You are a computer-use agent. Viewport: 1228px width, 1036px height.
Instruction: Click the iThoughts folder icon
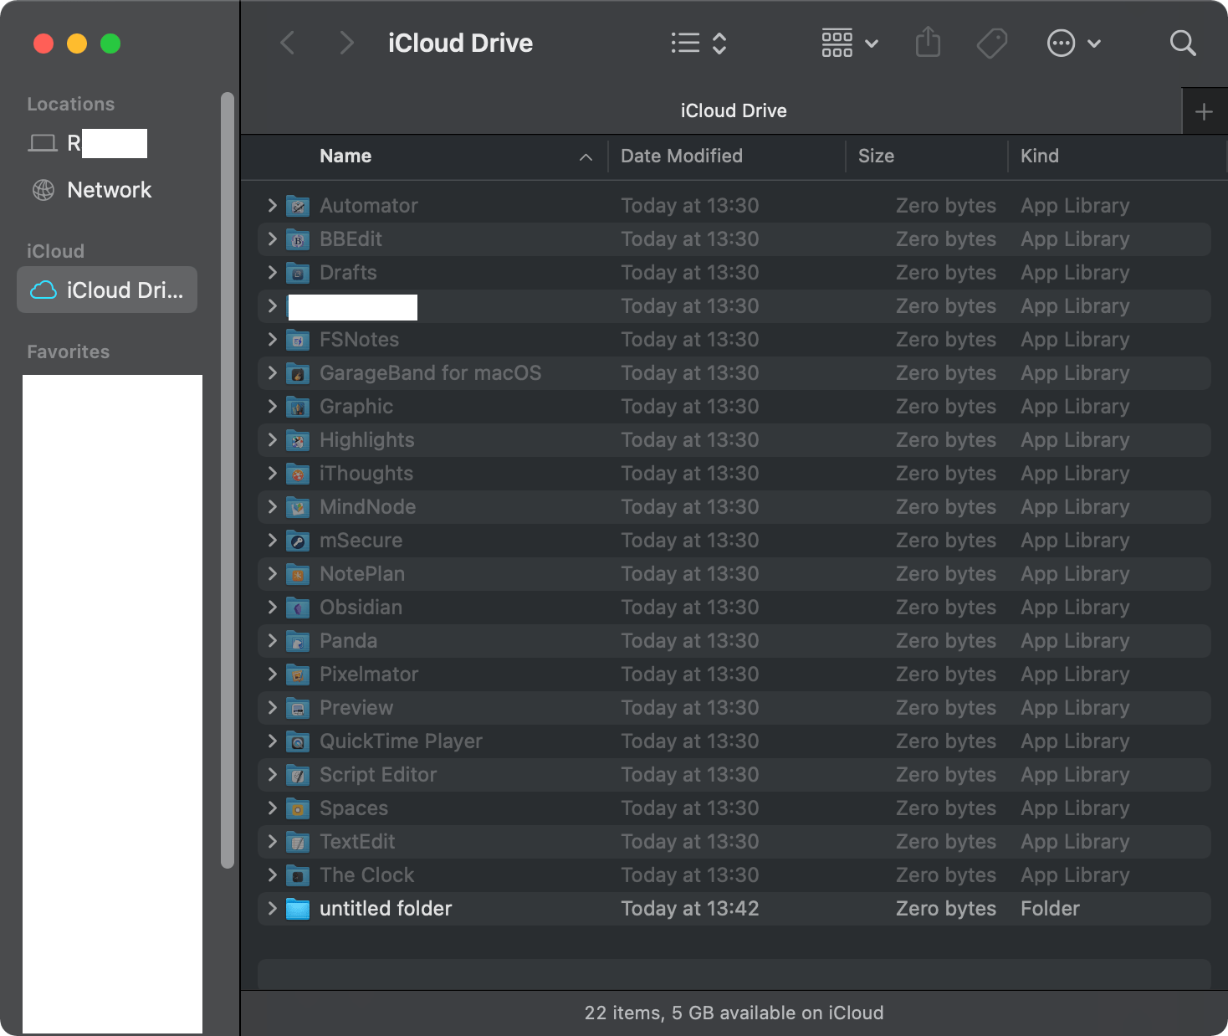298,474
